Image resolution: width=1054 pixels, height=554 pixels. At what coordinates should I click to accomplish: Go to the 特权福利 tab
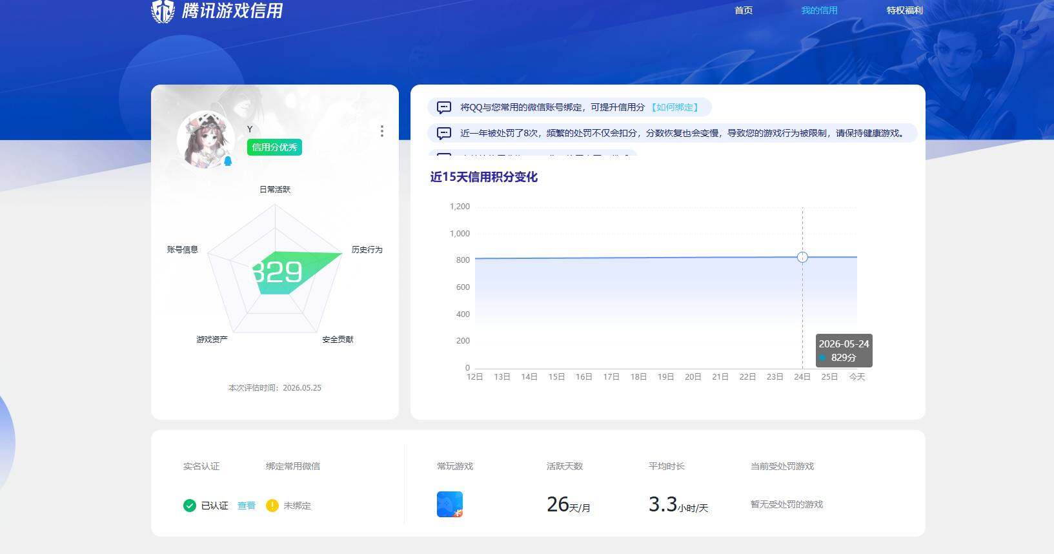point(904,10)
